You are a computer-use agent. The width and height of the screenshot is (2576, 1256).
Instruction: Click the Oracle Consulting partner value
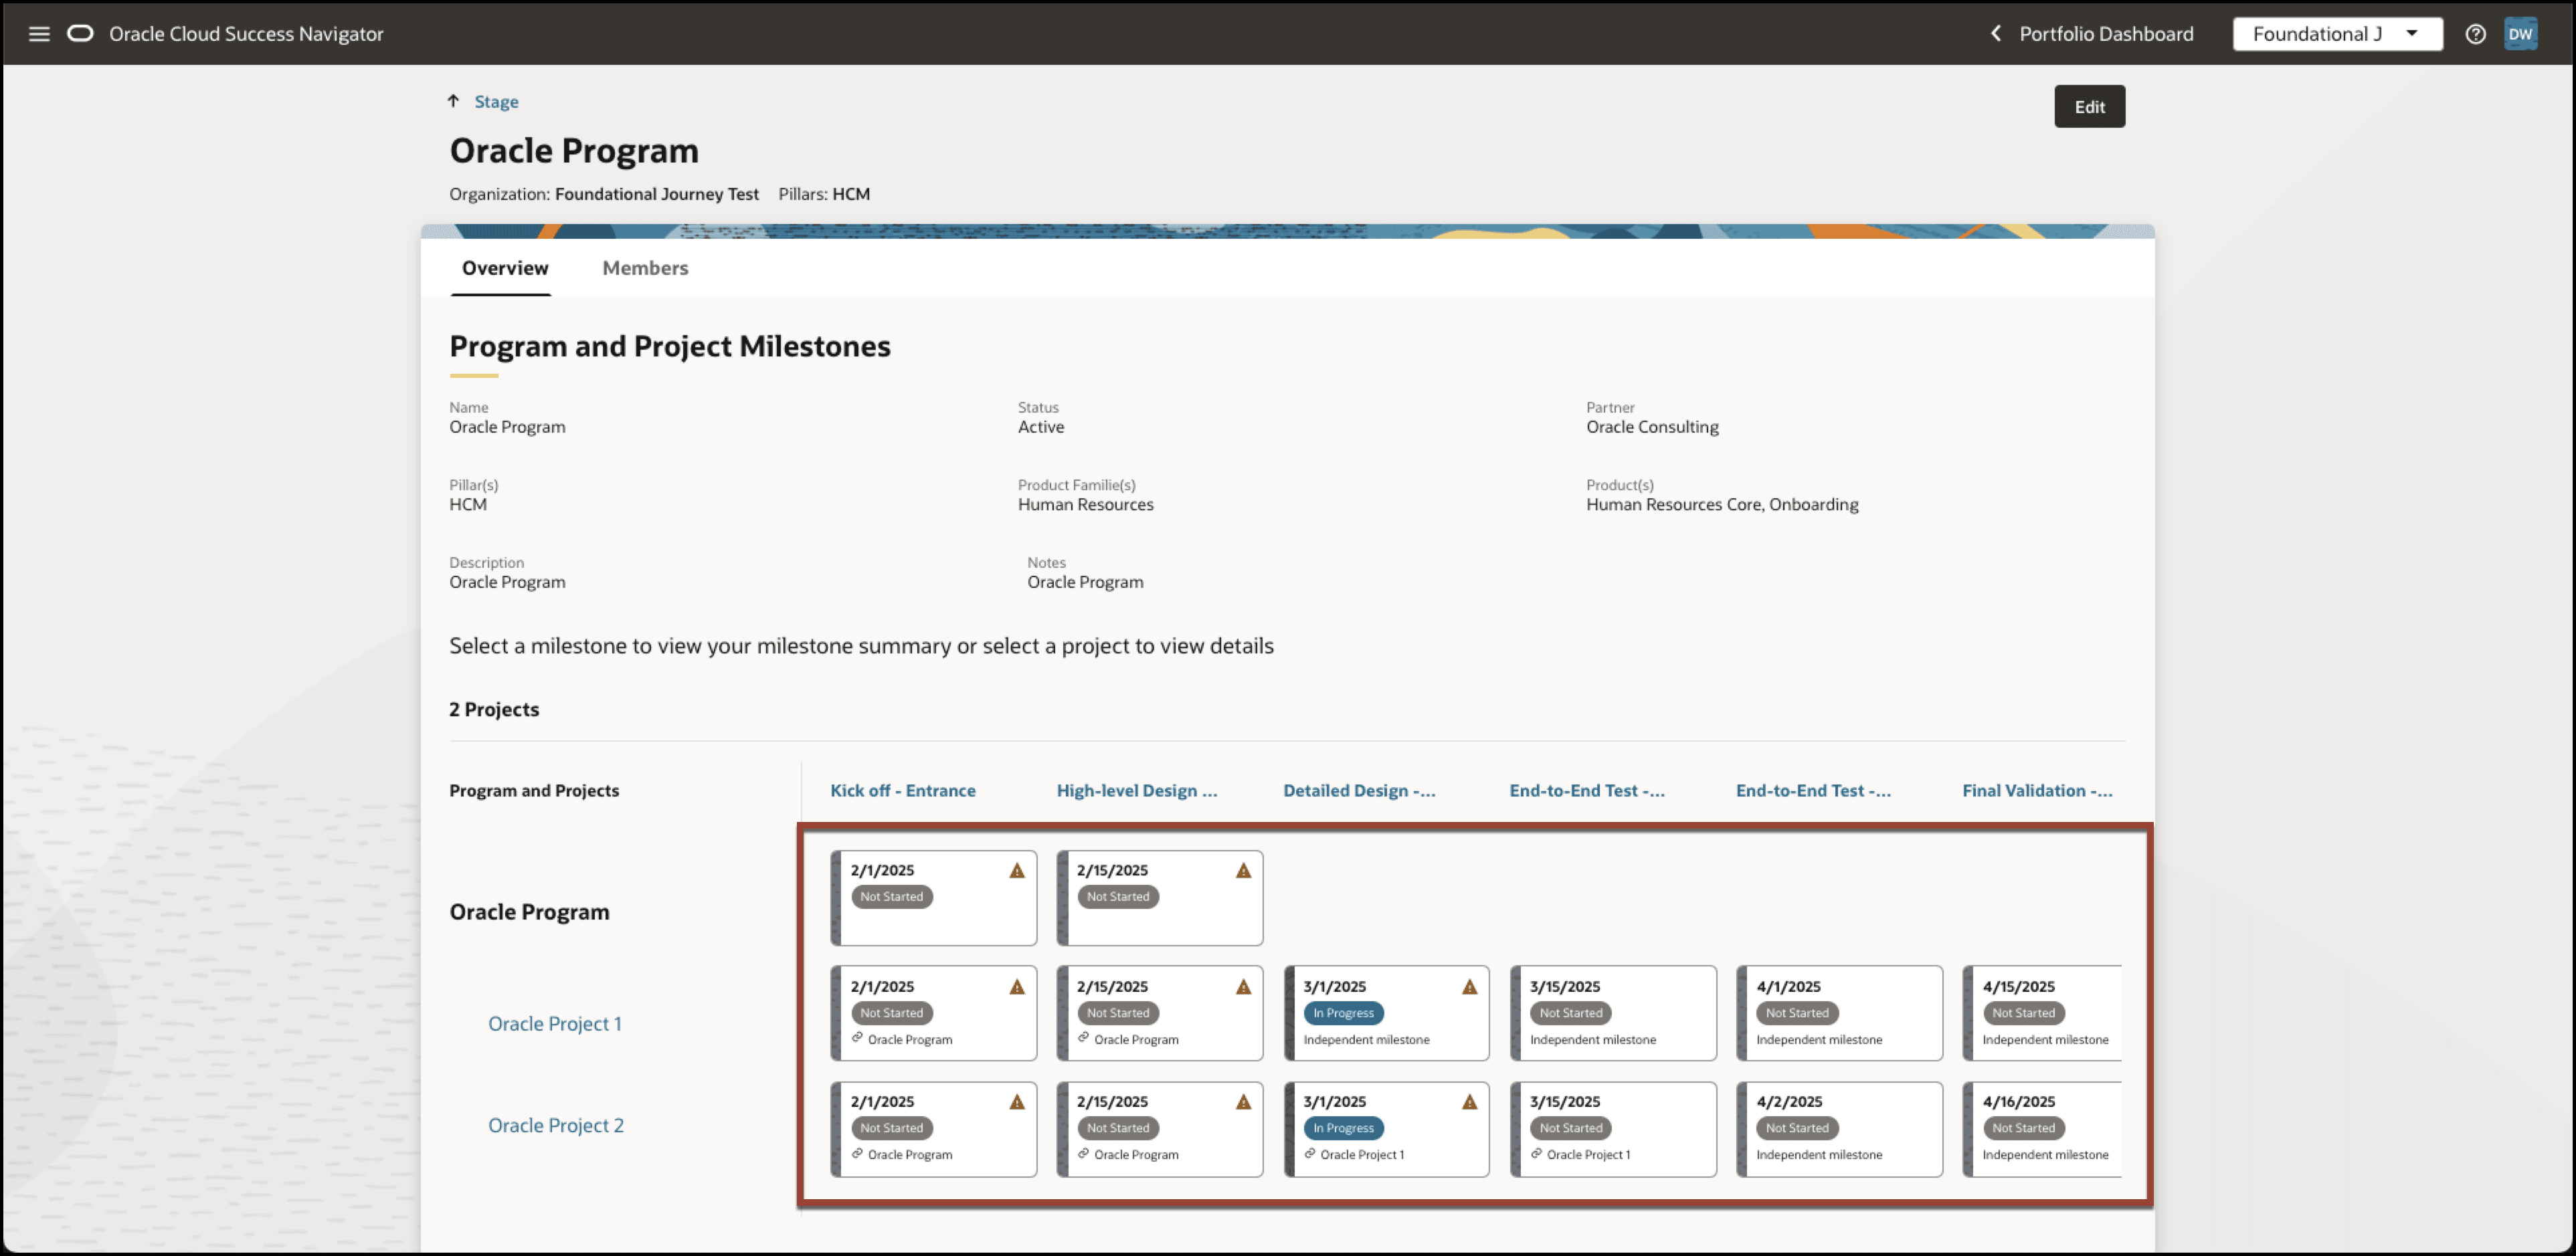[1652, 427]
